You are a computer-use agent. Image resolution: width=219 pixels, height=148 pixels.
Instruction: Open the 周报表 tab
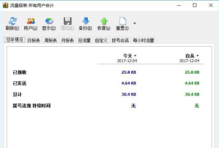[x=51, y=40]
